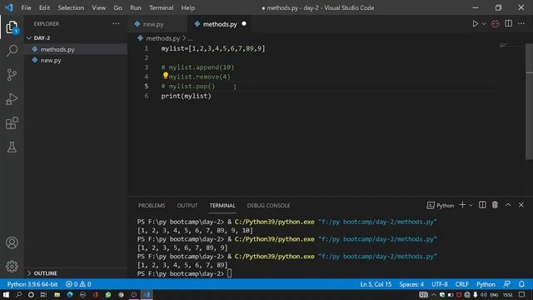Image resolution: width=533 pixels, height=300 pixels.
Task: Select the Python terminal shell label
Action: tap(441, 206)
